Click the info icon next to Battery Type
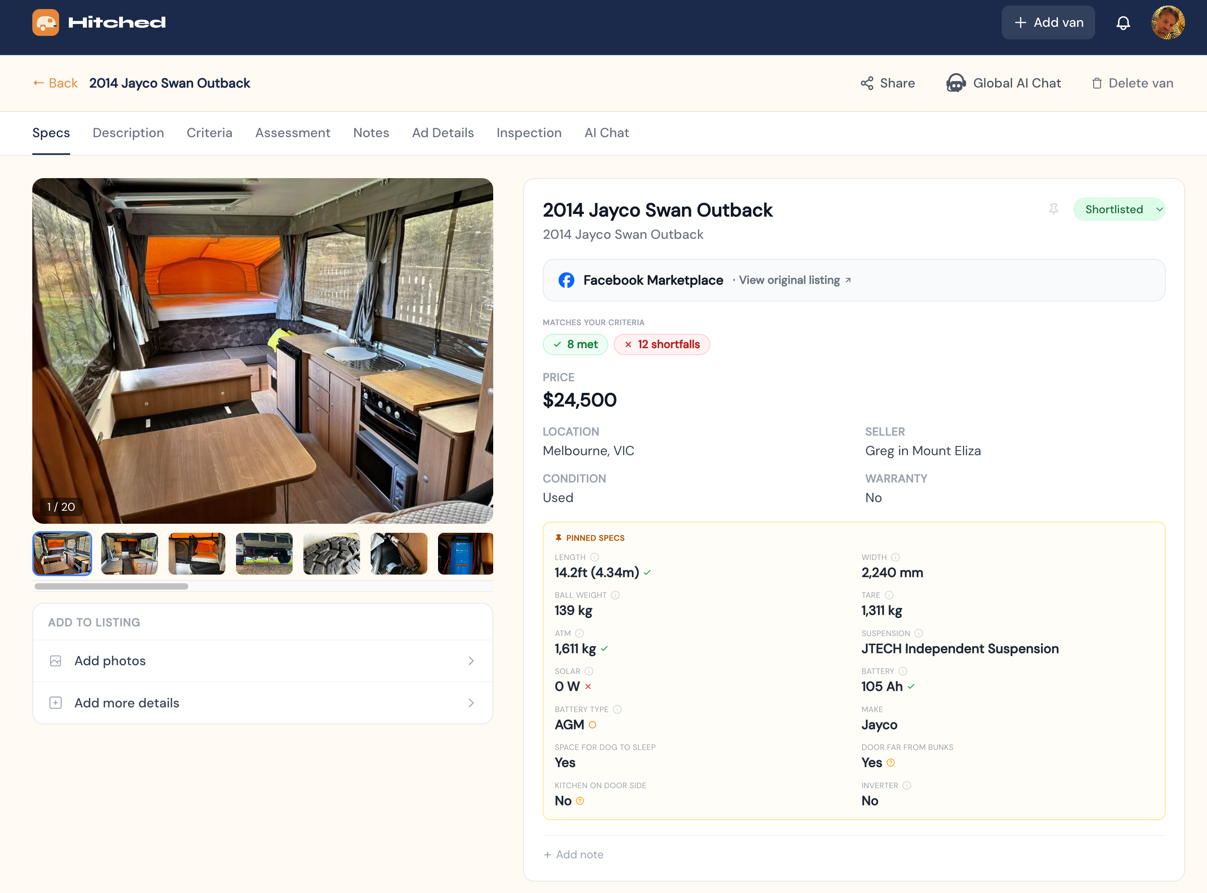 (618, 709)
